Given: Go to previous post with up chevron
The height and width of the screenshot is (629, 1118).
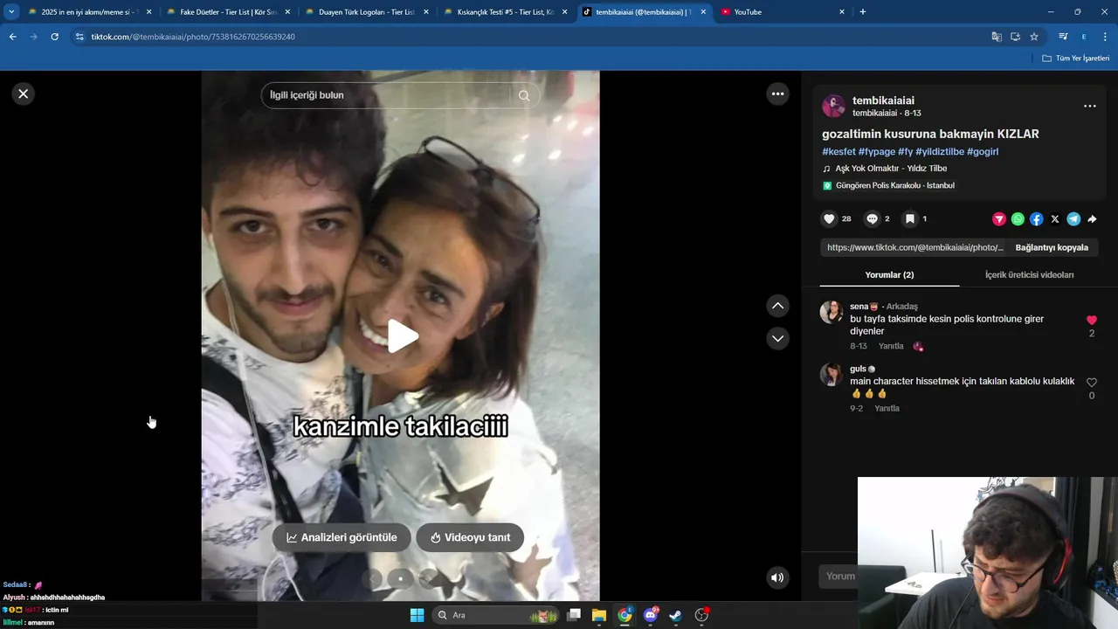Looking at the screenshot, I should 777,306.
